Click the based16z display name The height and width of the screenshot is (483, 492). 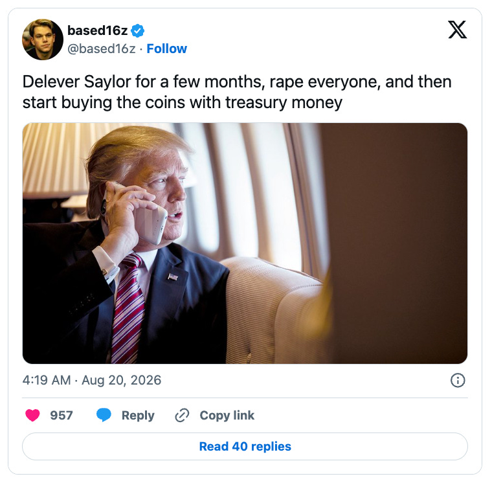(97, 30)
